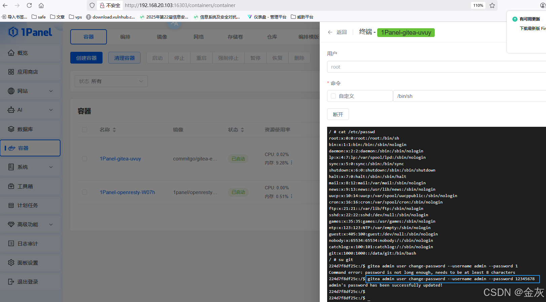Image resolution: width=546 pixels, height=302 pixels.
Task: Click the browser back arrow
Action: (5, 5)
